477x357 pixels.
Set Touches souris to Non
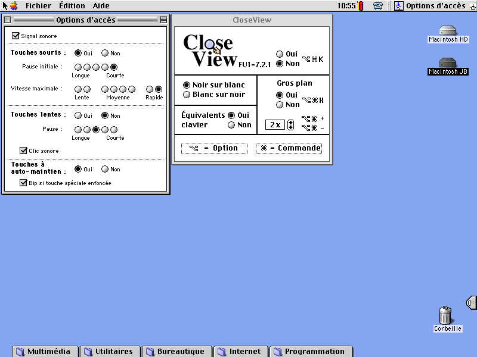tap(105, 53)
